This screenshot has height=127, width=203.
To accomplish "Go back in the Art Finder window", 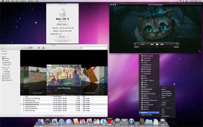I will [2, 48].
